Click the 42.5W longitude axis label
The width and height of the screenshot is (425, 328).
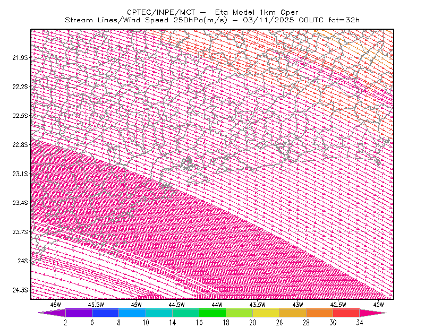338,305
